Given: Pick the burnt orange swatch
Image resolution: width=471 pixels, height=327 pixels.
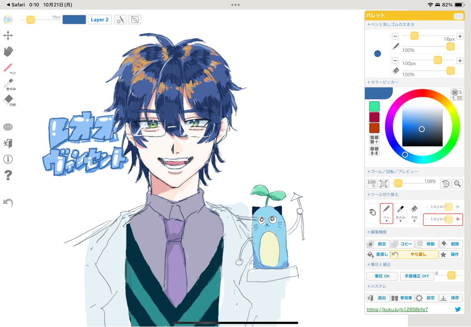Looking at the screenshot, I should (374, 128).
